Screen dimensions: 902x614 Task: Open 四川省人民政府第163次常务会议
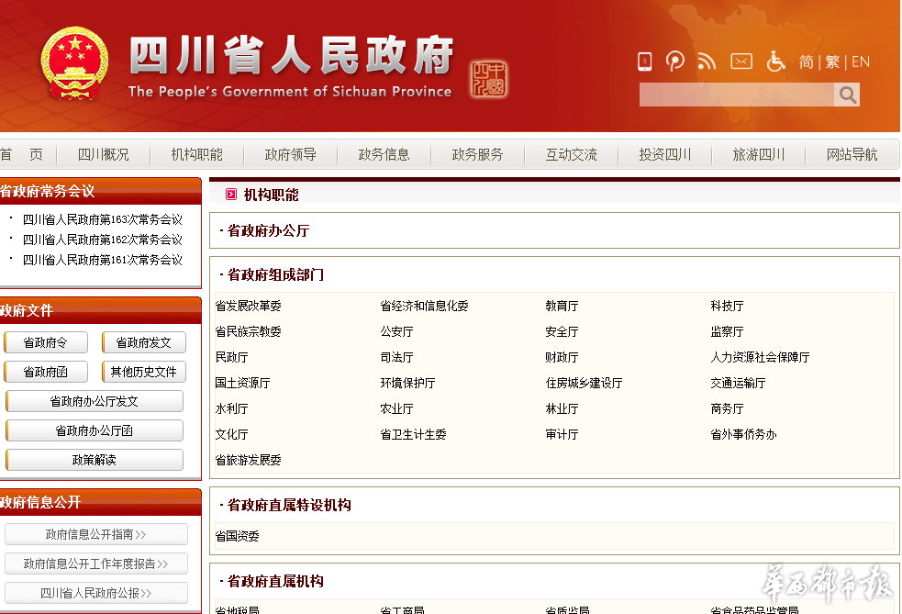pos(103,219)
